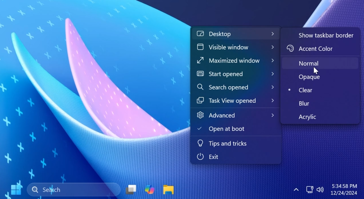Click the Start opened icon
Image resolution: width=364 pixels, height=199 pixels.
coord(200,74)
